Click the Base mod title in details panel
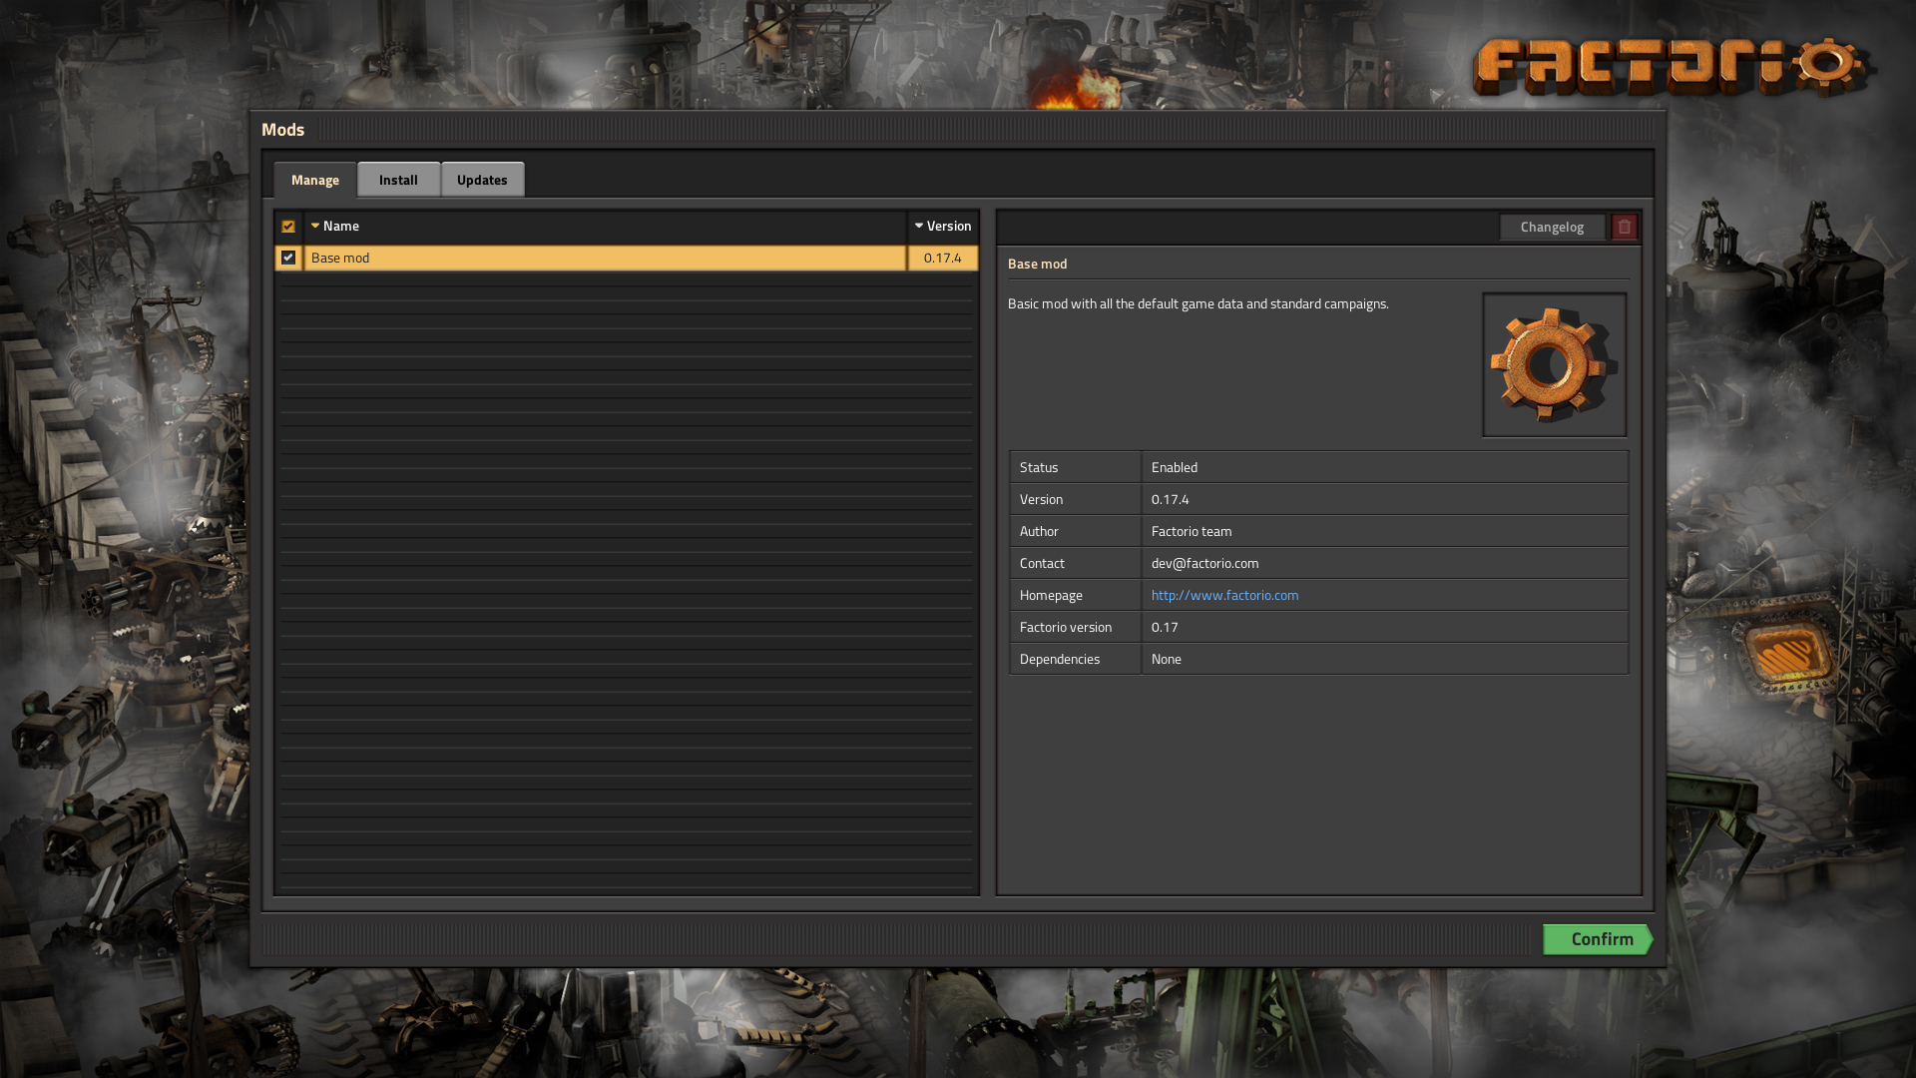Viewport: 1916px width, 1078px height. pyautogui.click(x=1037, y=264)
